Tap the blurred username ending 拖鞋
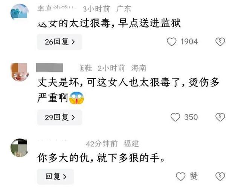229x192 pixels. click(64, 68)
